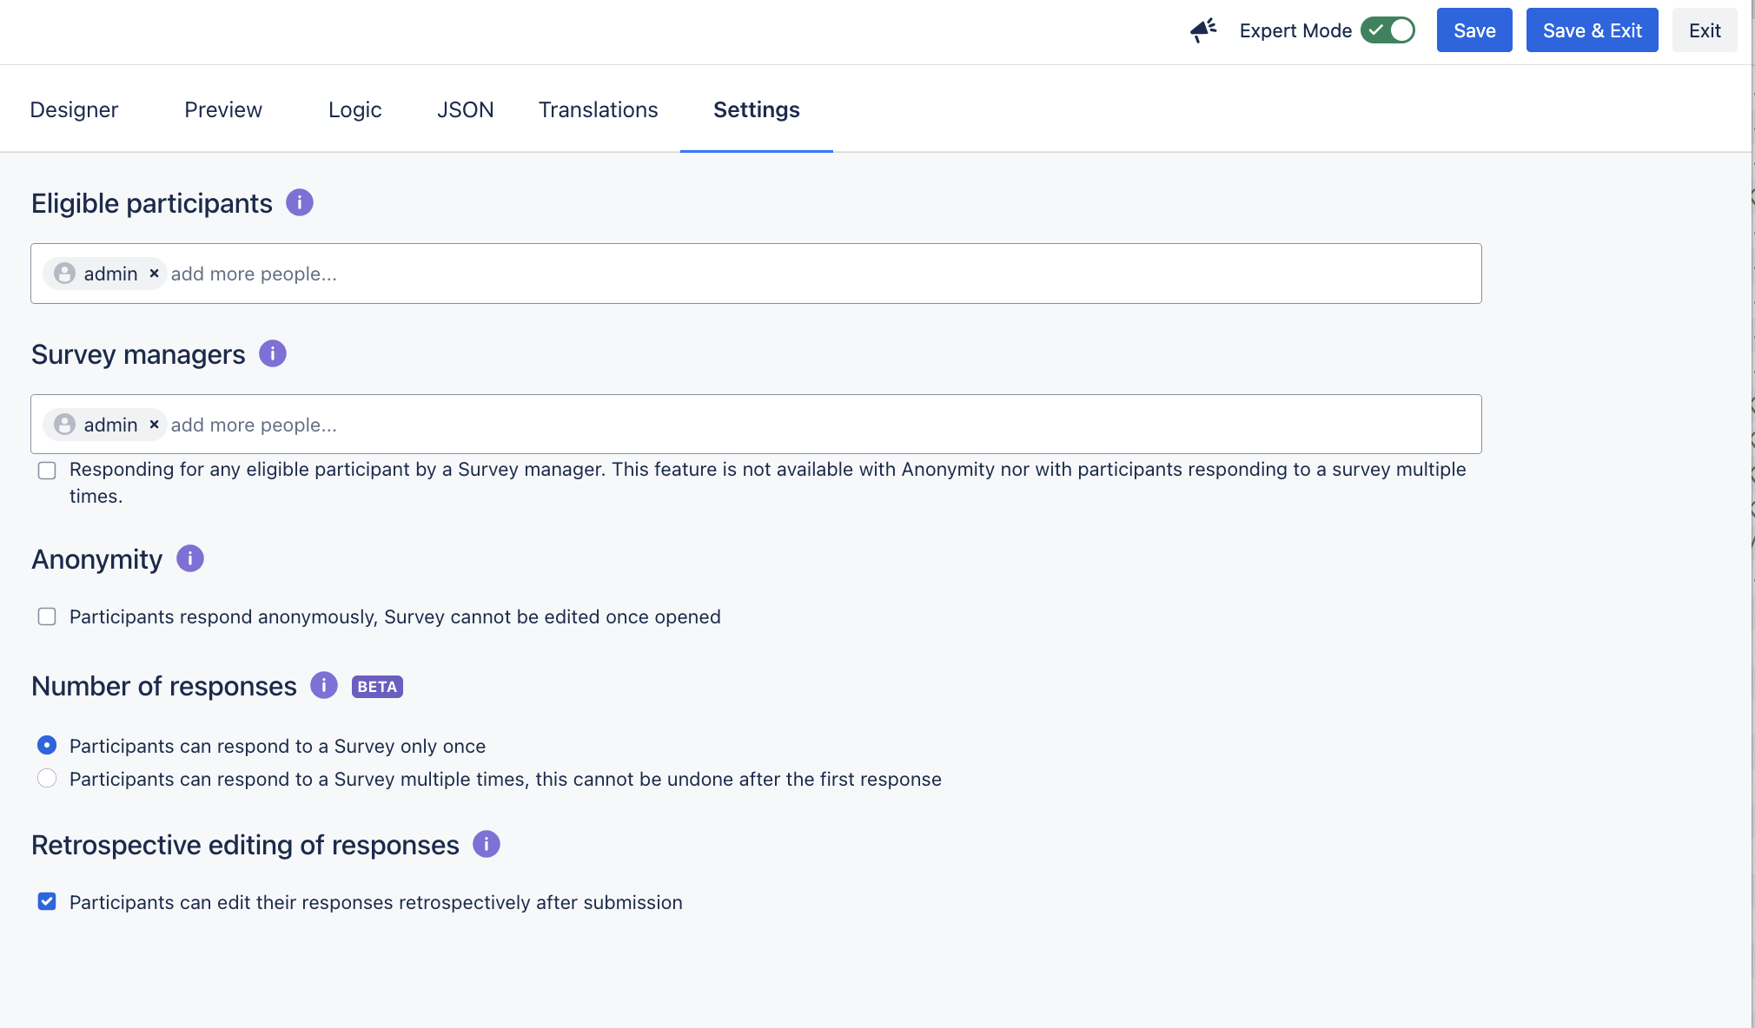Go to the Translations tab
Viewport: 1755px width, 1028px height.
coord(598,109)
